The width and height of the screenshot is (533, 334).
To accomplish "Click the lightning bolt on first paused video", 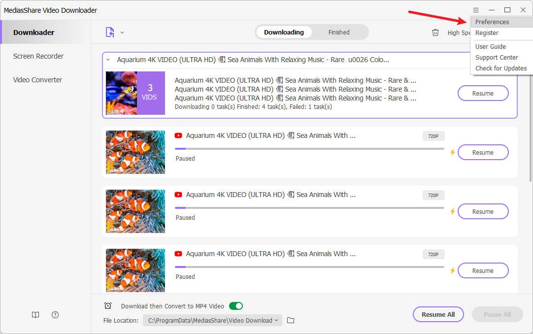I will coord(452,153).
